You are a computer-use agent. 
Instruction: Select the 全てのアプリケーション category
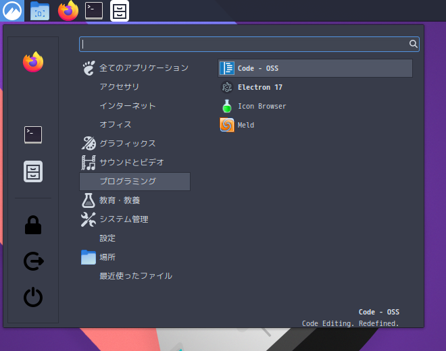(x=135, y=68)
